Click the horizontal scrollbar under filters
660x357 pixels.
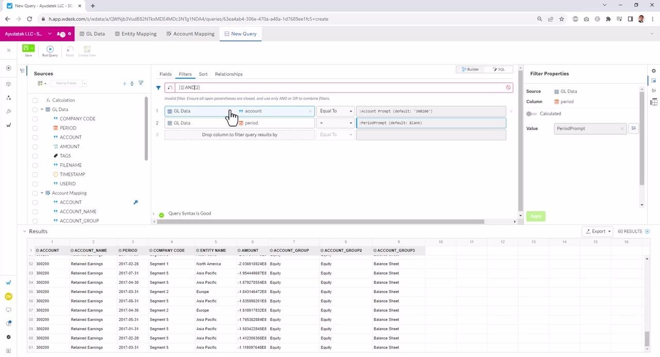pyautogui.click(x=320, y=222)
